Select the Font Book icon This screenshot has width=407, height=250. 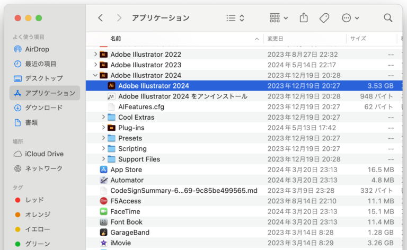click(x=103, y=222)
